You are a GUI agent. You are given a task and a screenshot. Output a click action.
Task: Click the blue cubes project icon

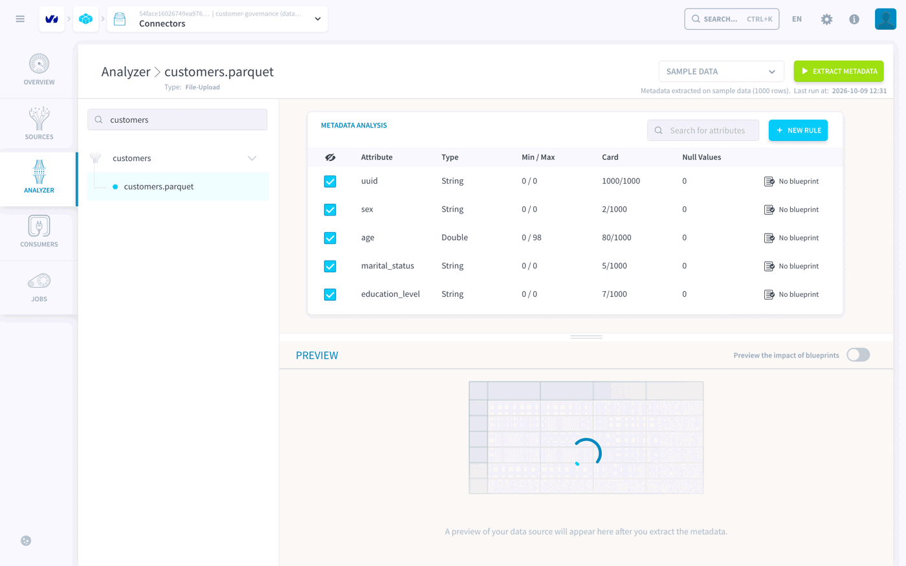coord(85,19)
